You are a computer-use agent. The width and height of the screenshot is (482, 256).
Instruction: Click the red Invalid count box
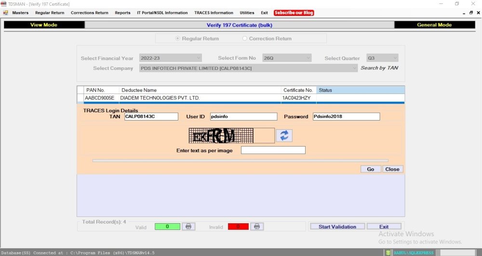tap(238, 227)
